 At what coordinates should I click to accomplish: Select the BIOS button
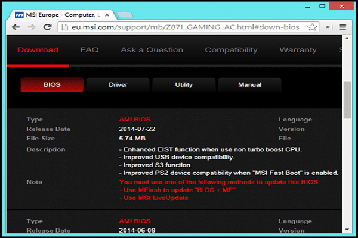52,84
